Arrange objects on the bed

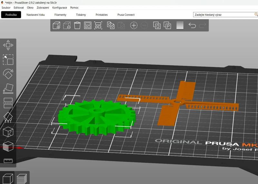(88, 26)
